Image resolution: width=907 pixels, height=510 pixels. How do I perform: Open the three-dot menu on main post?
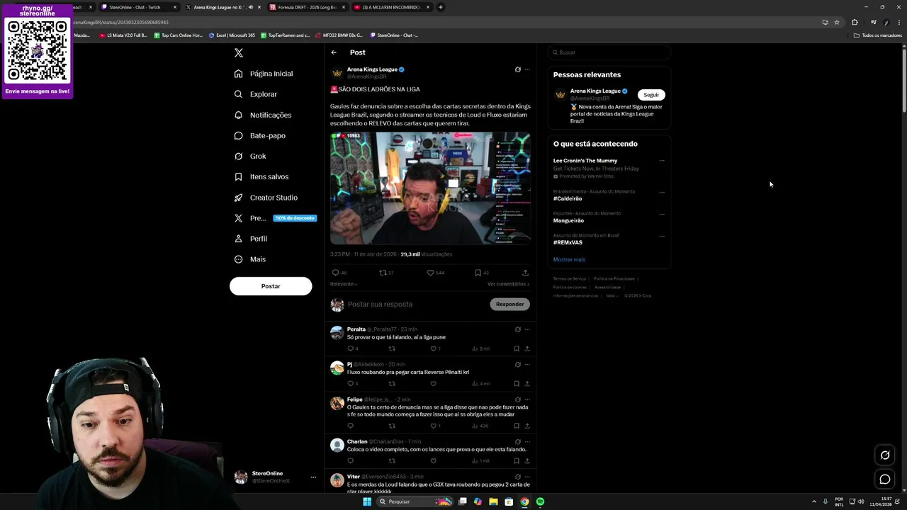tap(527, 69)
